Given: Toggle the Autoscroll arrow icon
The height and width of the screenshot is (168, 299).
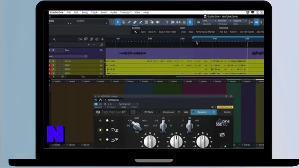Looking at the screenshot, I should click(x=173, y=22).
